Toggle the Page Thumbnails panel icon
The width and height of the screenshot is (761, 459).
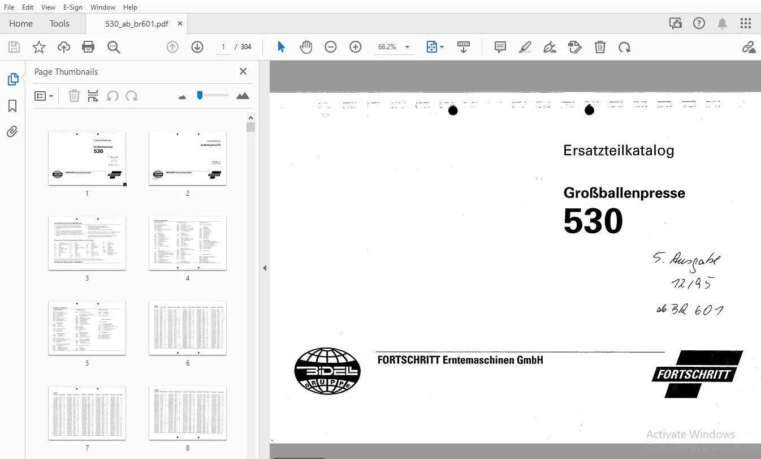(12, 79)
